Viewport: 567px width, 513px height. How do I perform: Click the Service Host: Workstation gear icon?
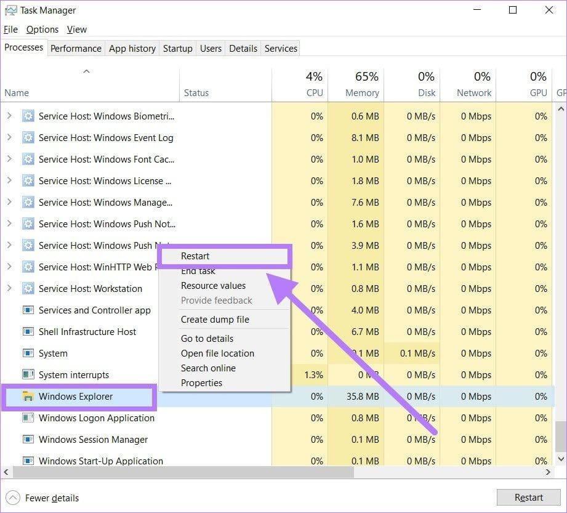coord(28,289)
